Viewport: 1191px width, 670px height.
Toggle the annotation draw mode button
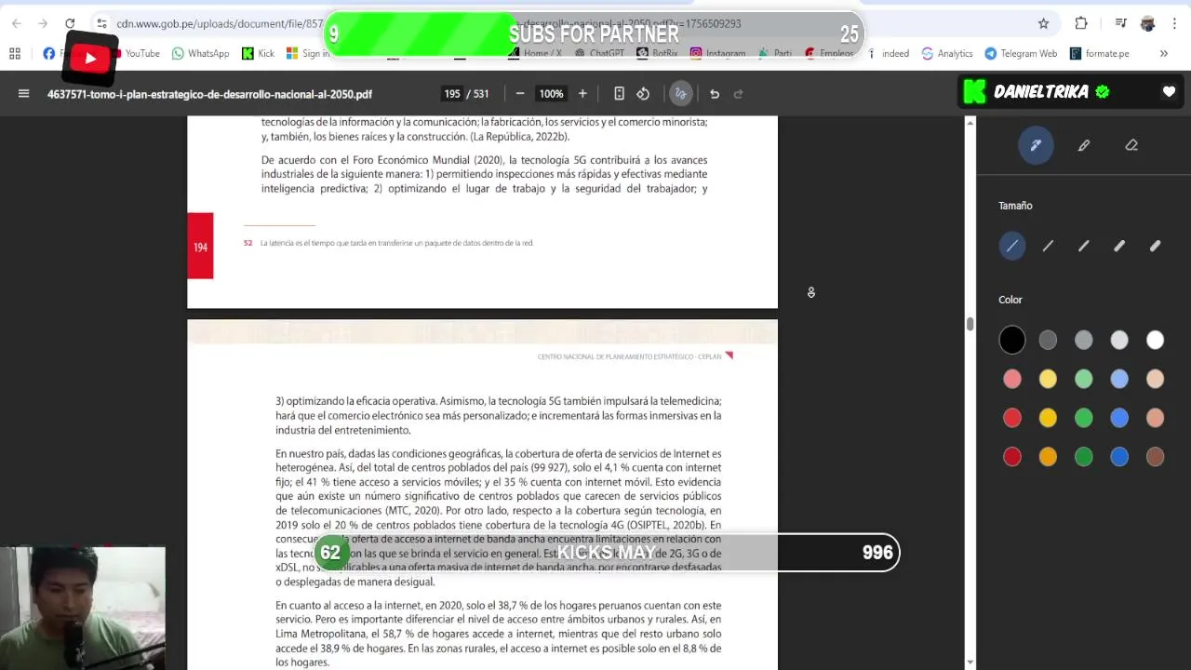681,93
